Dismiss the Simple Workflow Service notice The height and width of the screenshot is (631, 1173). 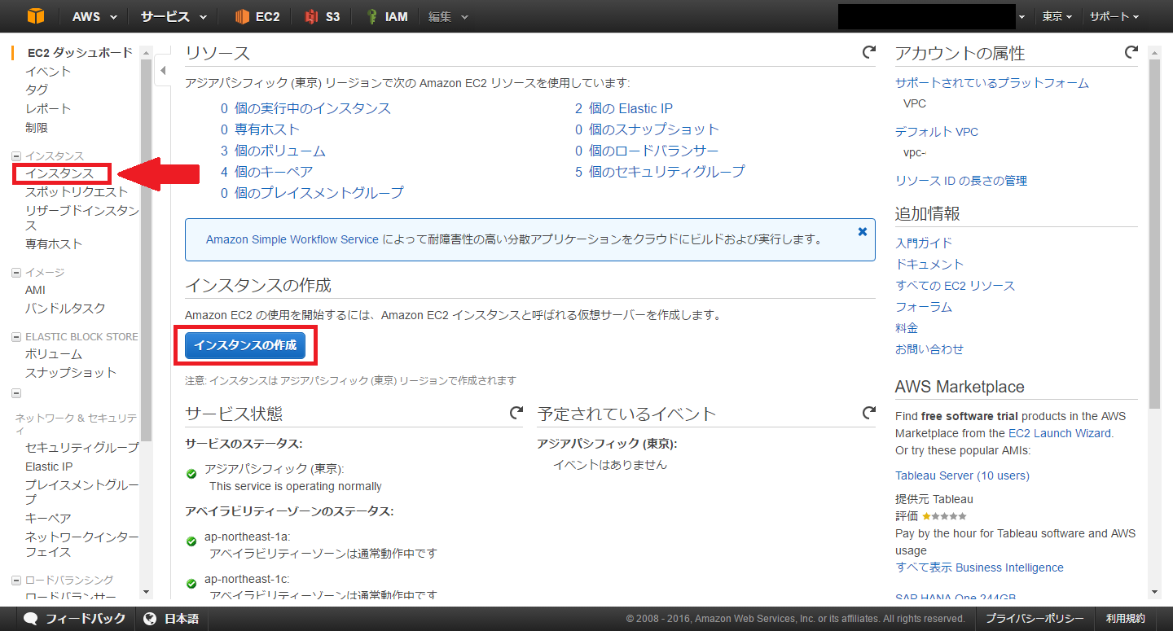[x=863, y=232]
